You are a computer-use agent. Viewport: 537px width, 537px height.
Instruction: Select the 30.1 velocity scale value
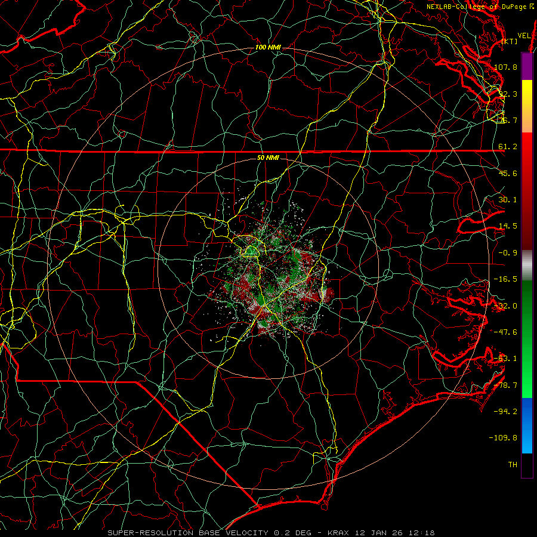tap(508, 200)
